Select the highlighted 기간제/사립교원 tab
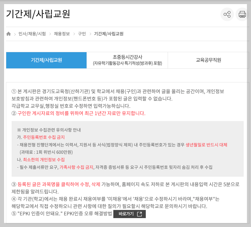 coord(46,60)
